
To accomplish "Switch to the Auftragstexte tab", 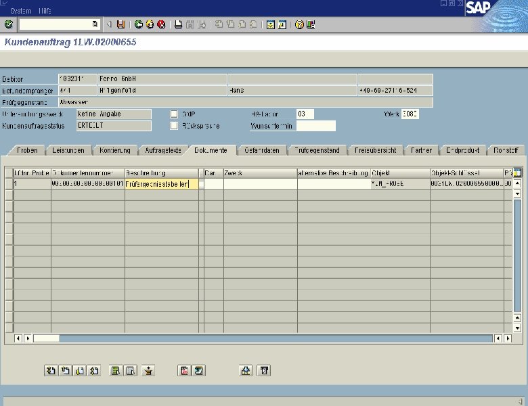I will click(x=163, y=150).
